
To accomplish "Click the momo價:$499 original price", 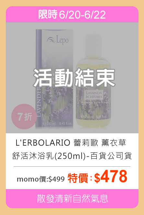I will click(41, 179).
